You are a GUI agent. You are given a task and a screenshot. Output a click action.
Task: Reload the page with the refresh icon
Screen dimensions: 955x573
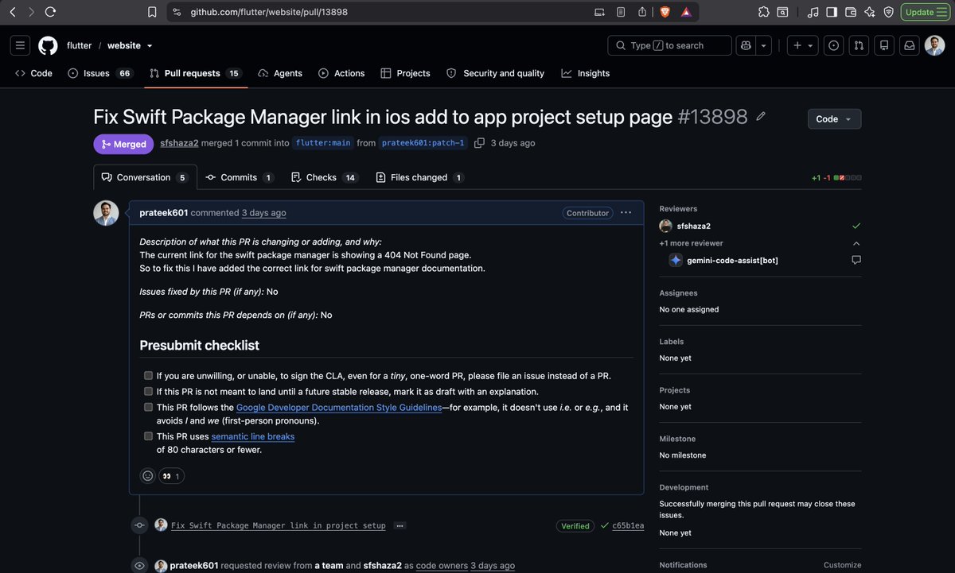50,12
